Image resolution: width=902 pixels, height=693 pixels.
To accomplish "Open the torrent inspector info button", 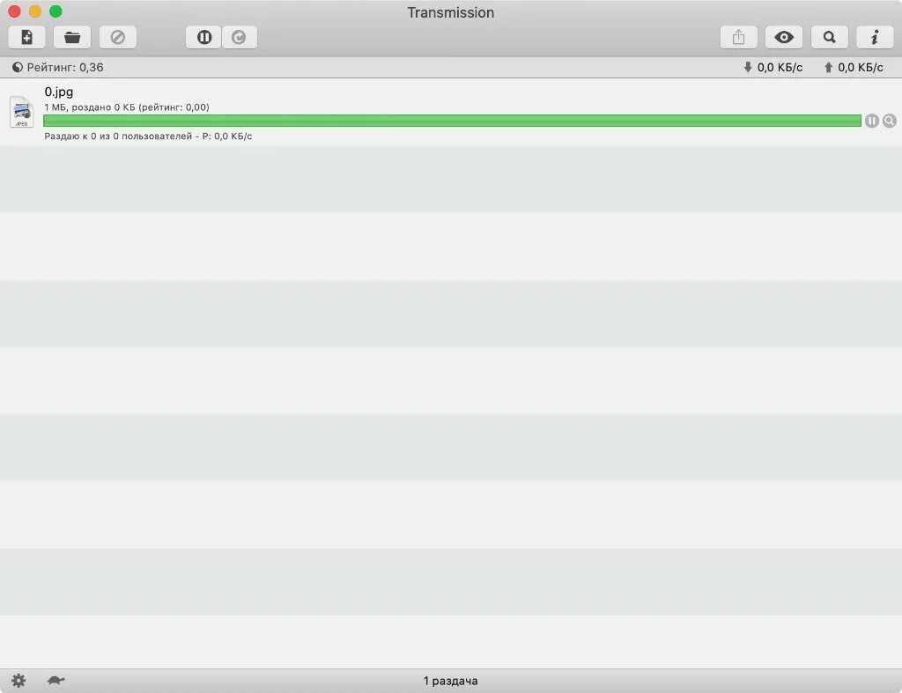I will pyautogui.click(x=875, y=37).
